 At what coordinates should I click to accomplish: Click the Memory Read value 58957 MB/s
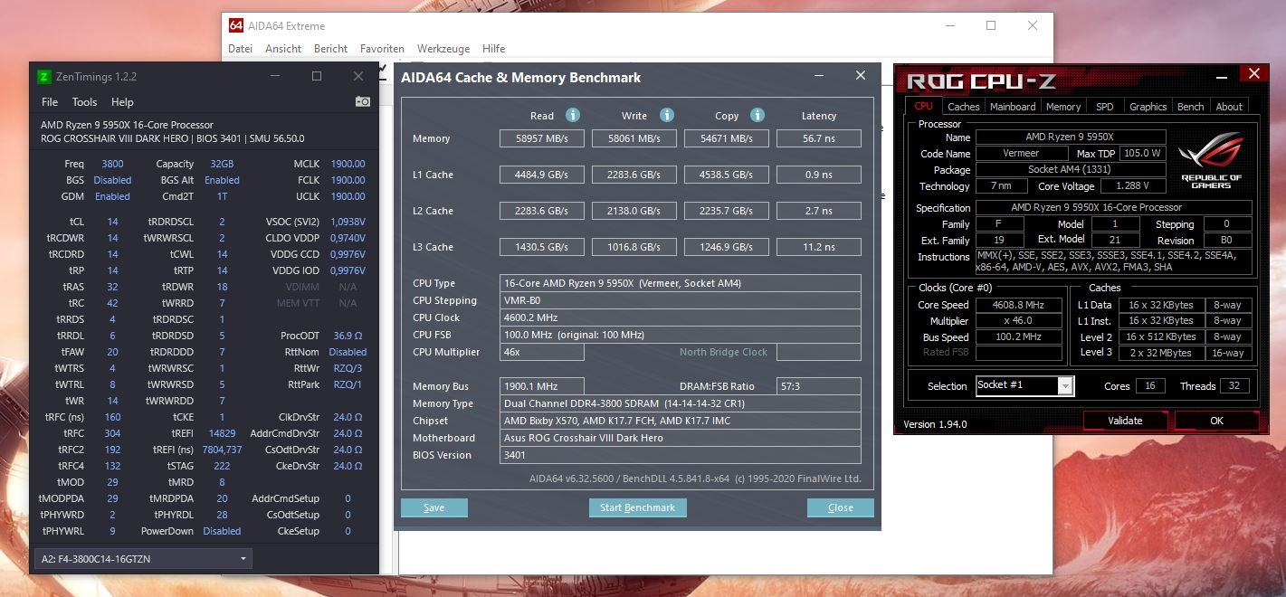coord(541,138)
